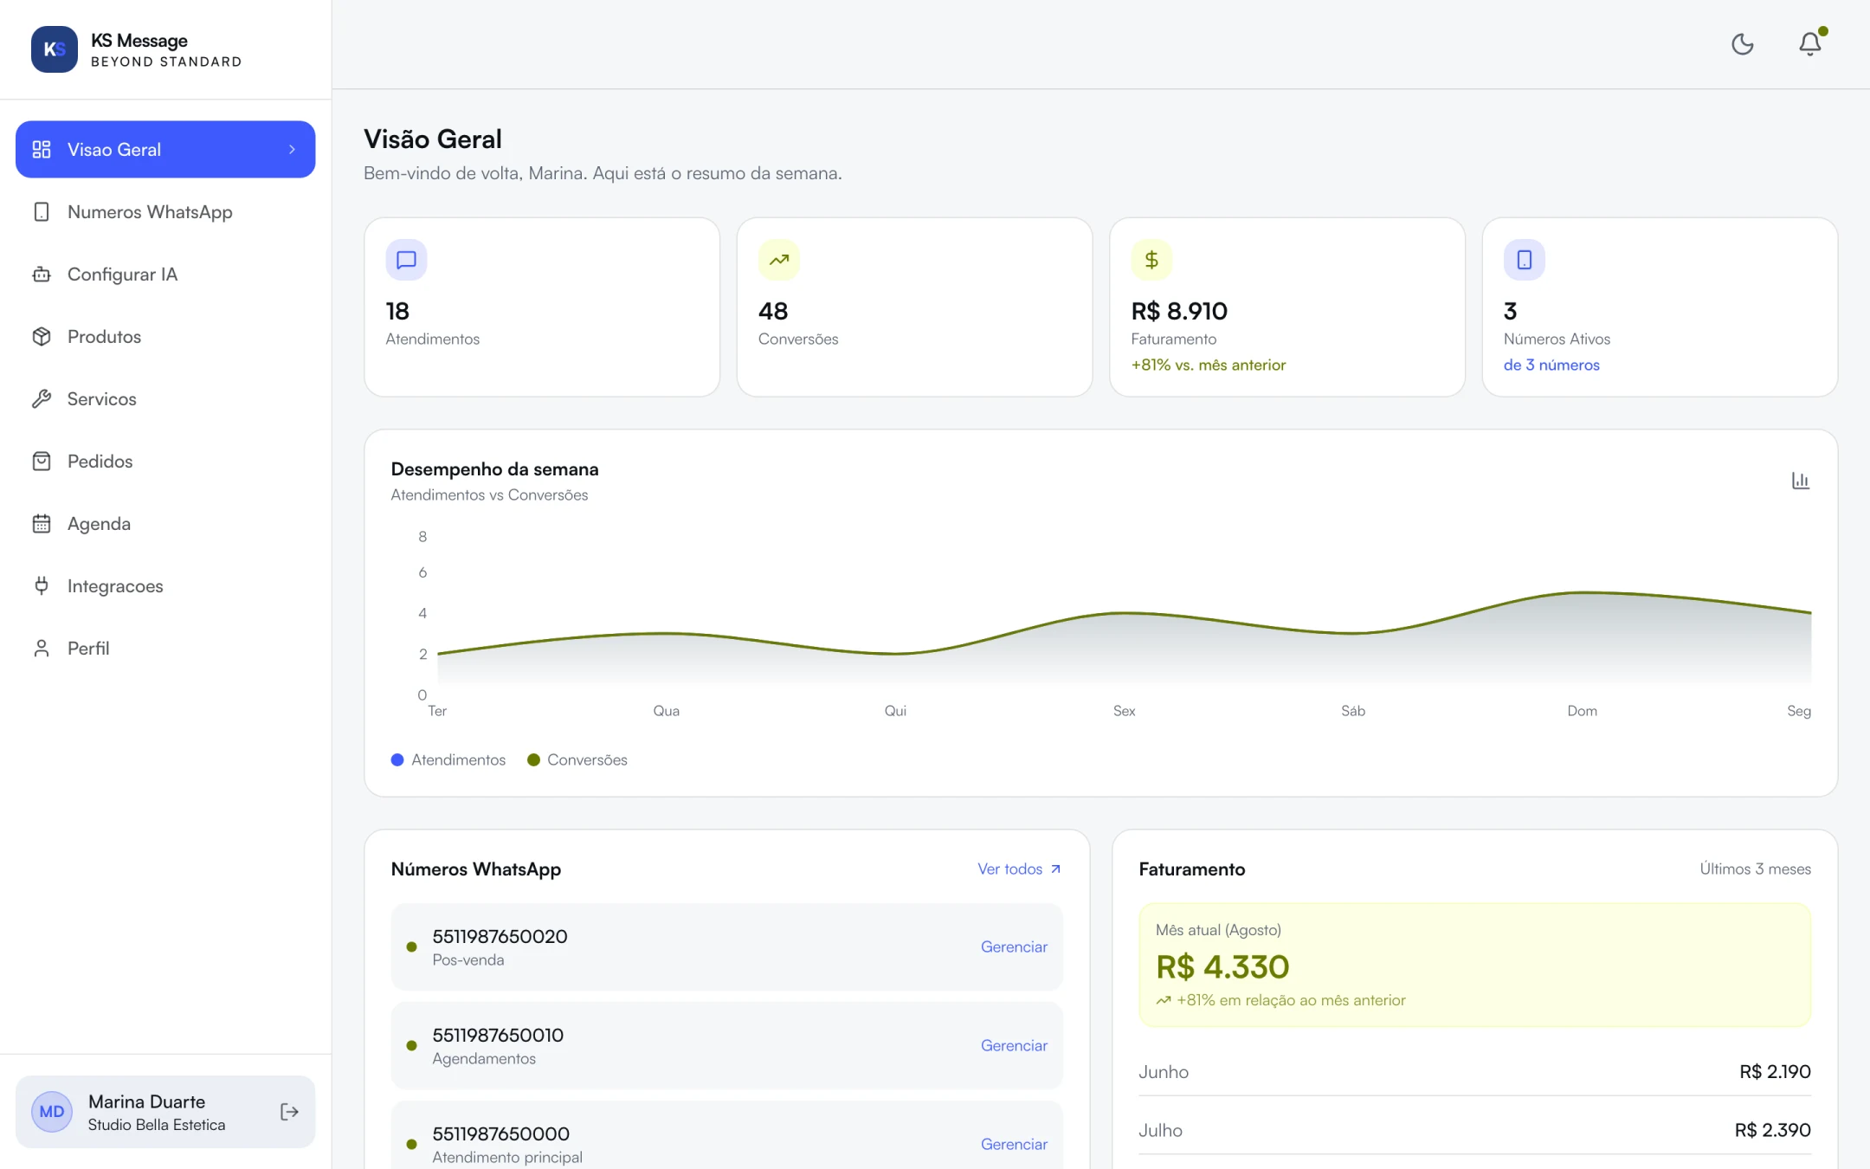
Task: Click the Junho R$ 2.190 row
Action: [1474, 1071]
